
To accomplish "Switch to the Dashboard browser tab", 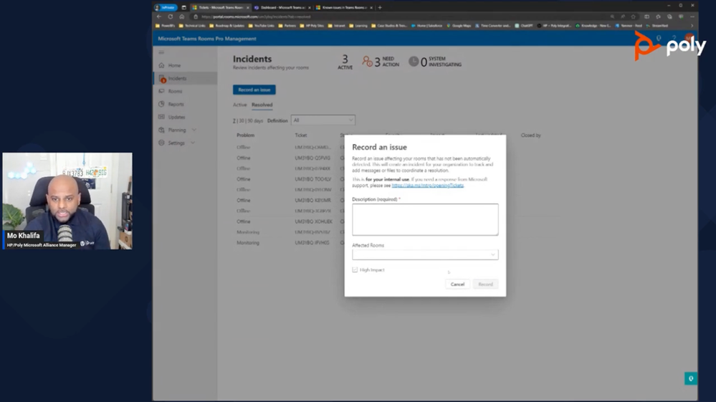I will coord(282,7).
